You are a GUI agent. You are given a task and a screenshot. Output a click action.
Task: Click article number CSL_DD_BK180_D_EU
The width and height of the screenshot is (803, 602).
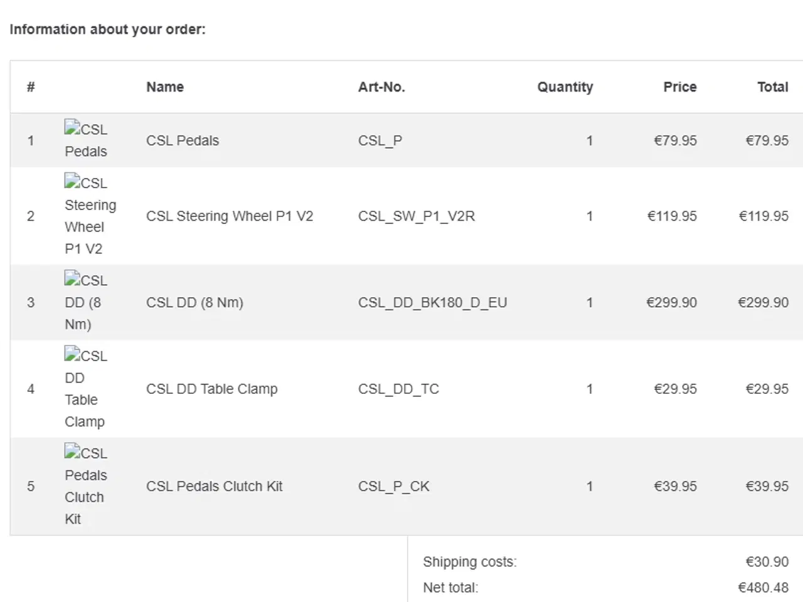[432, 303]
